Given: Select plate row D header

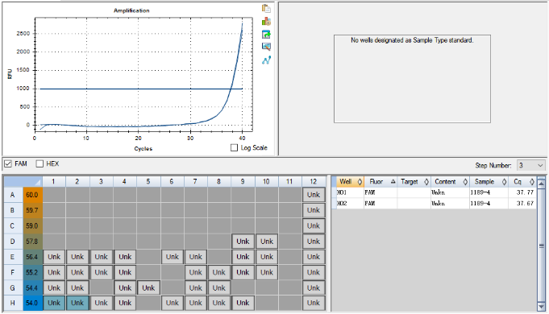Looking at the screenshot, I should tap(14, 242).
